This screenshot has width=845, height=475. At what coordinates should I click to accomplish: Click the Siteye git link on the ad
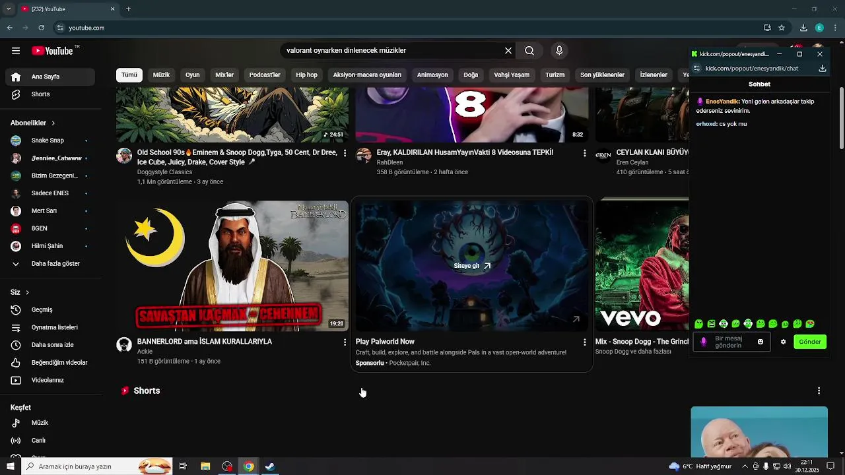pos(472,266)
